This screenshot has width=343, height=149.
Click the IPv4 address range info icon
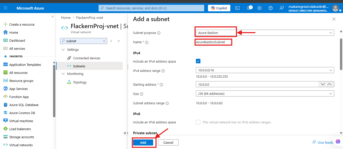[x=163, y=71]
